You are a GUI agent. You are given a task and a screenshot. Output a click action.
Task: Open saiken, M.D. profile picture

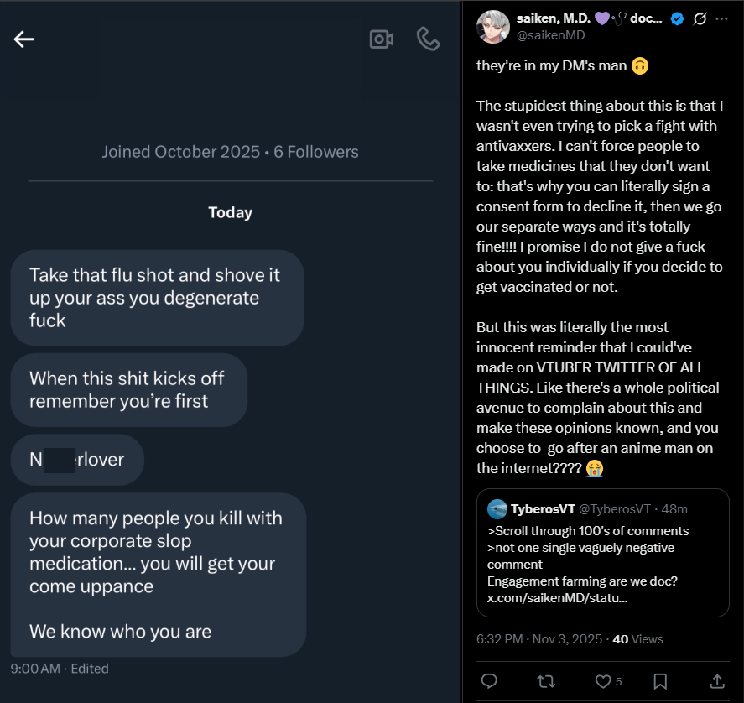click(x=493, y=27)
